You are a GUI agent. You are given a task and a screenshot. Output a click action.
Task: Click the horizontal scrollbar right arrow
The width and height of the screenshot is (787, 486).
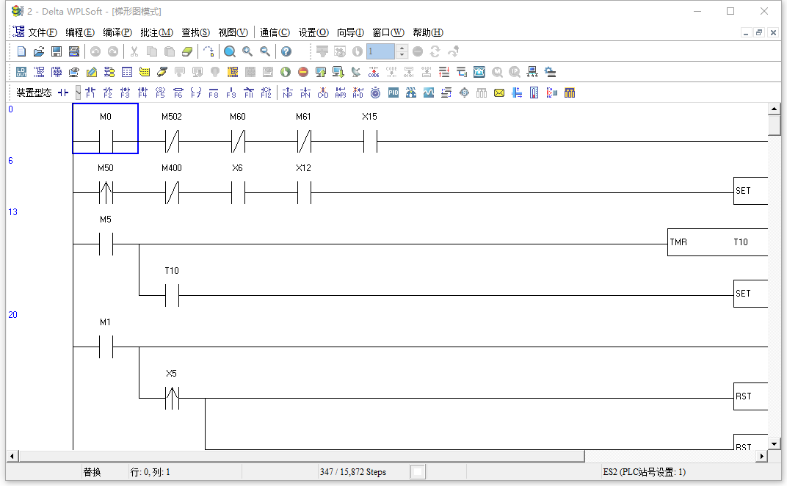pos(762,456)
